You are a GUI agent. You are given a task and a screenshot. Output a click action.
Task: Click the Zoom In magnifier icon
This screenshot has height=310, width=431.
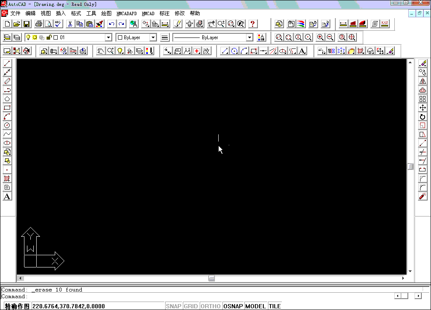click(x=320, y=37)
